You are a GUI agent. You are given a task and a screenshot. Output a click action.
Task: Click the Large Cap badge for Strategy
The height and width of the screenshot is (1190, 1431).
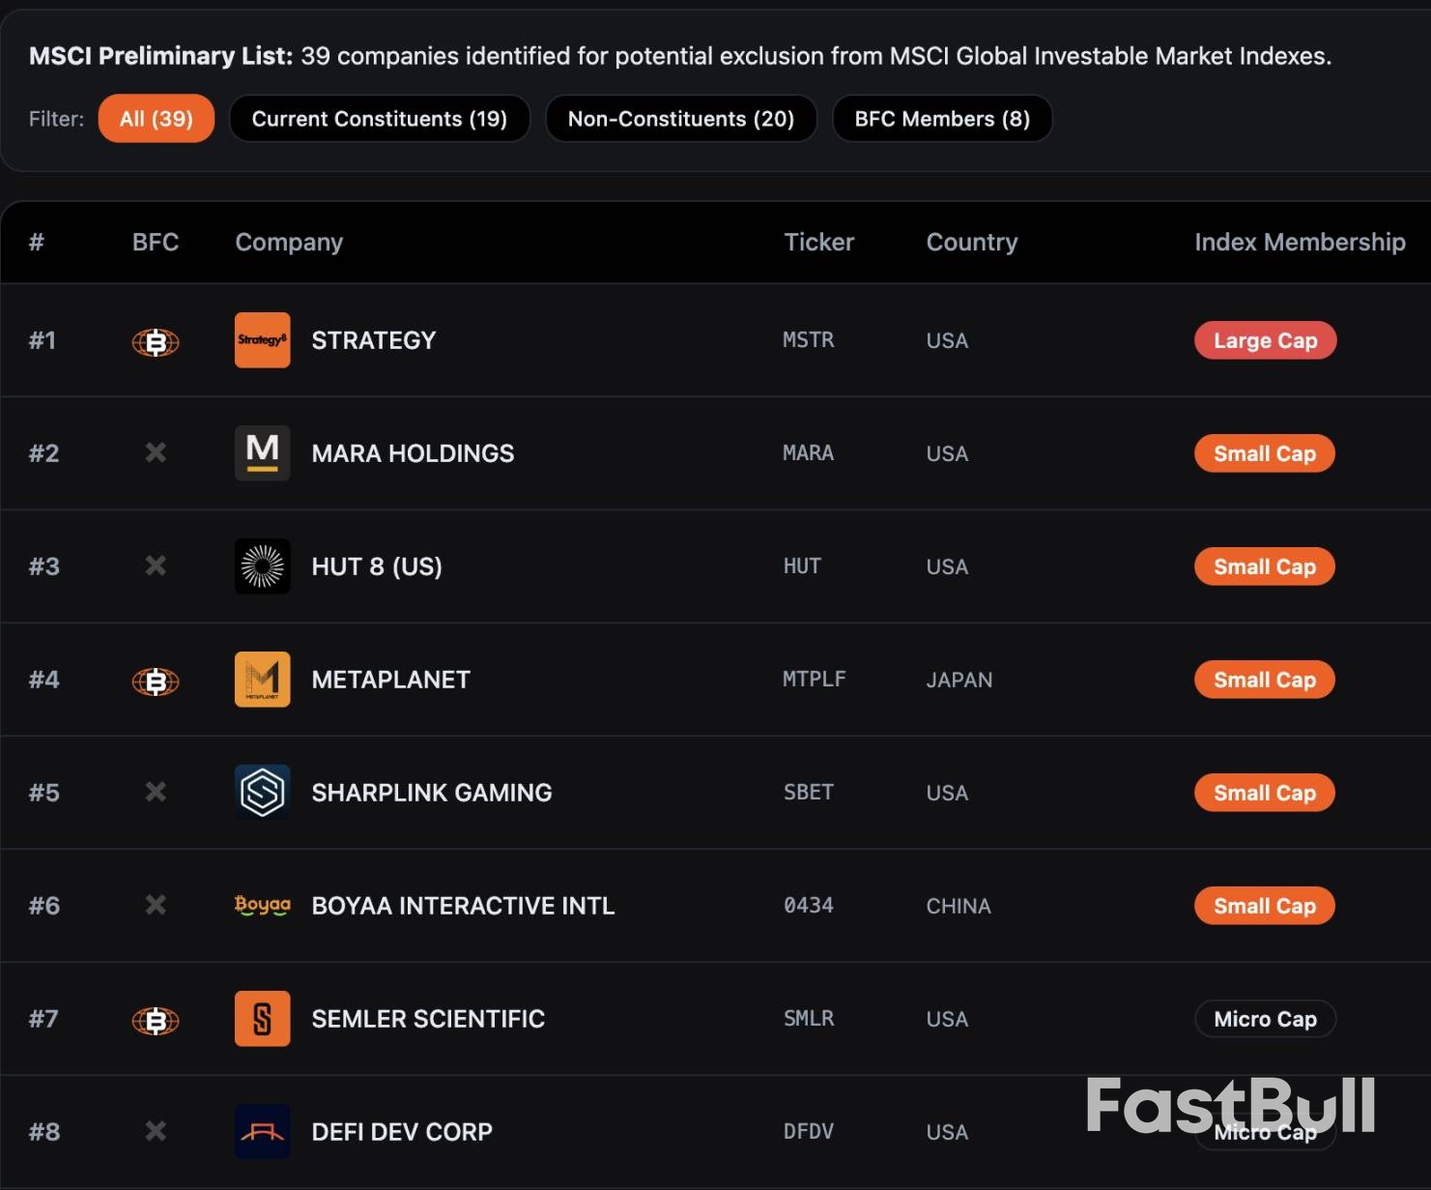[1265, 340]
